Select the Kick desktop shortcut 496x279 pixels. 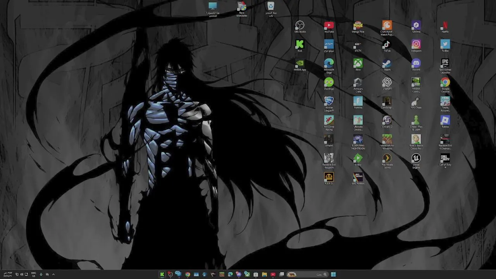click(x=300, y=46)
